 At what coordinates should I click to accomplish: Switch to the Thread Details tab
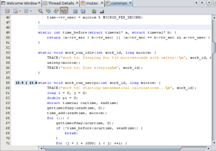pyautogui.click(x=61, y=3)
